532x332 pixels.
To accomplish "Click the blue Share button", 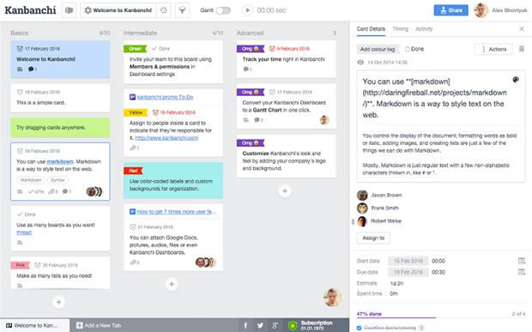I will [450, 10].
